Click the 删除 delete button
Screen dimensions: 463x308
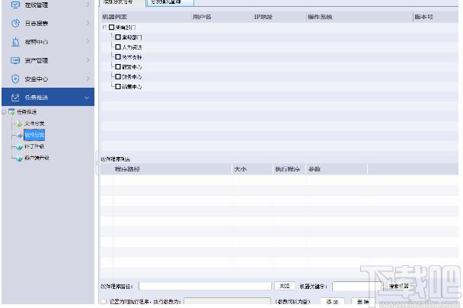pyautogui.click(x=363, y=302)
